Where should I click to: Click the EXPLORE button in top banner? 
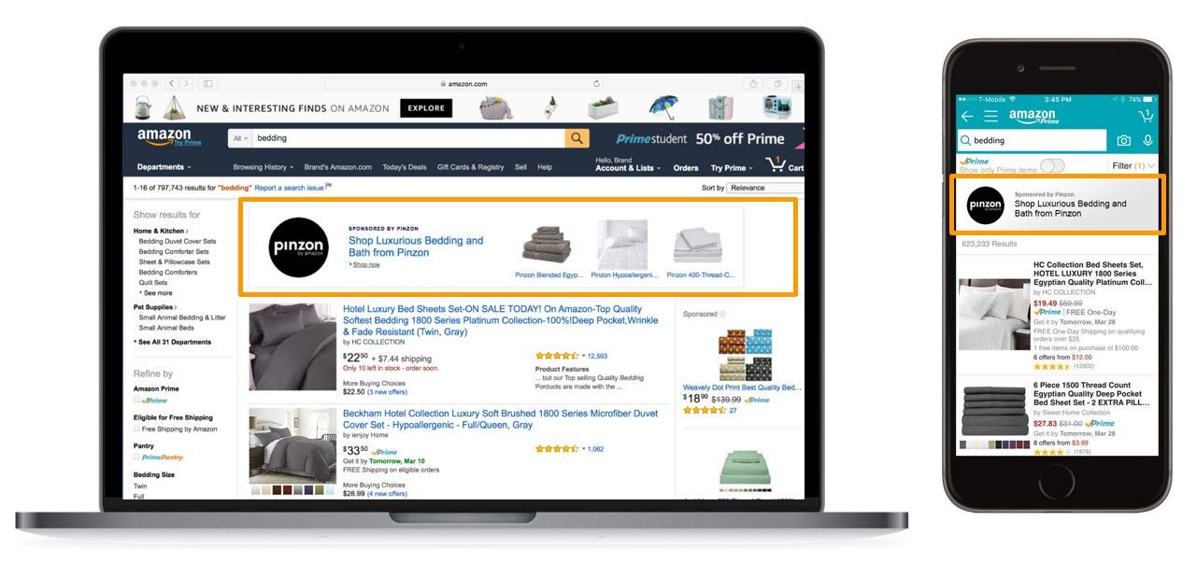(x=426, y=108)
